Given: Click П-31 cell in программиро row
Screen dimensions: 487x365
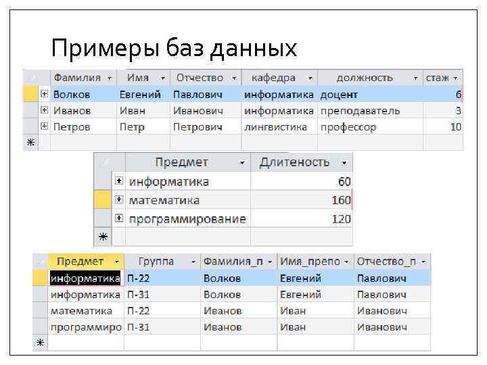Looking at the screenshot, I should 162,326.
